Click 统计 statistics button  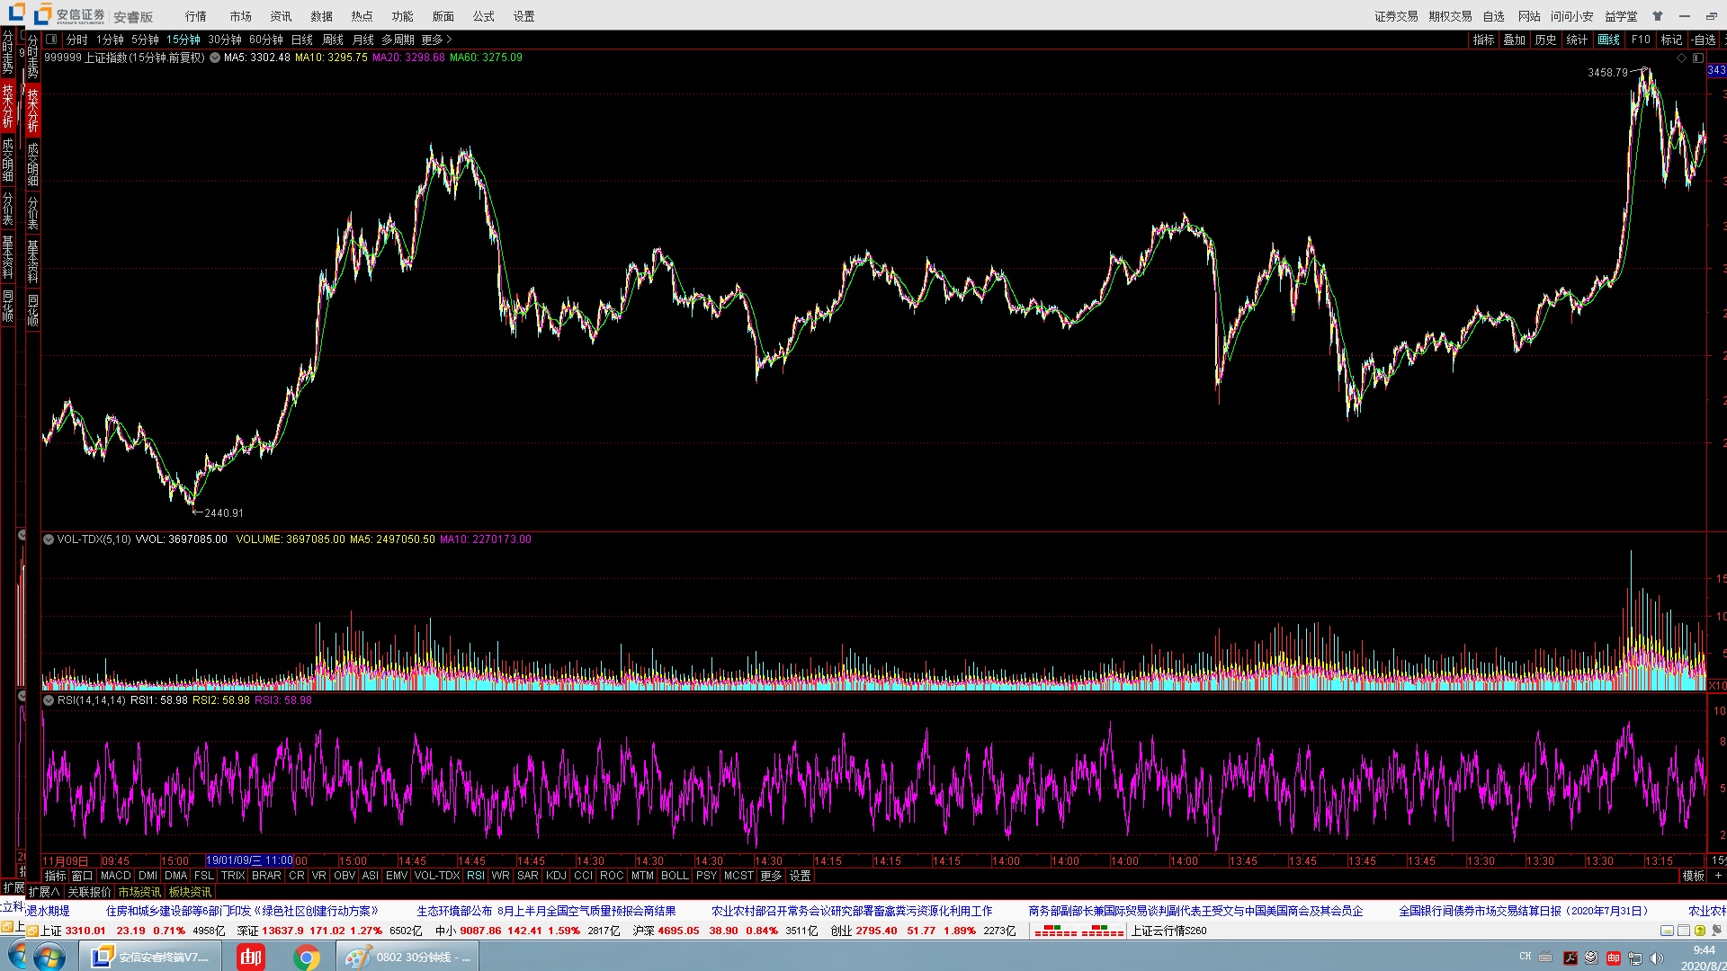[x=1577, y=40]
